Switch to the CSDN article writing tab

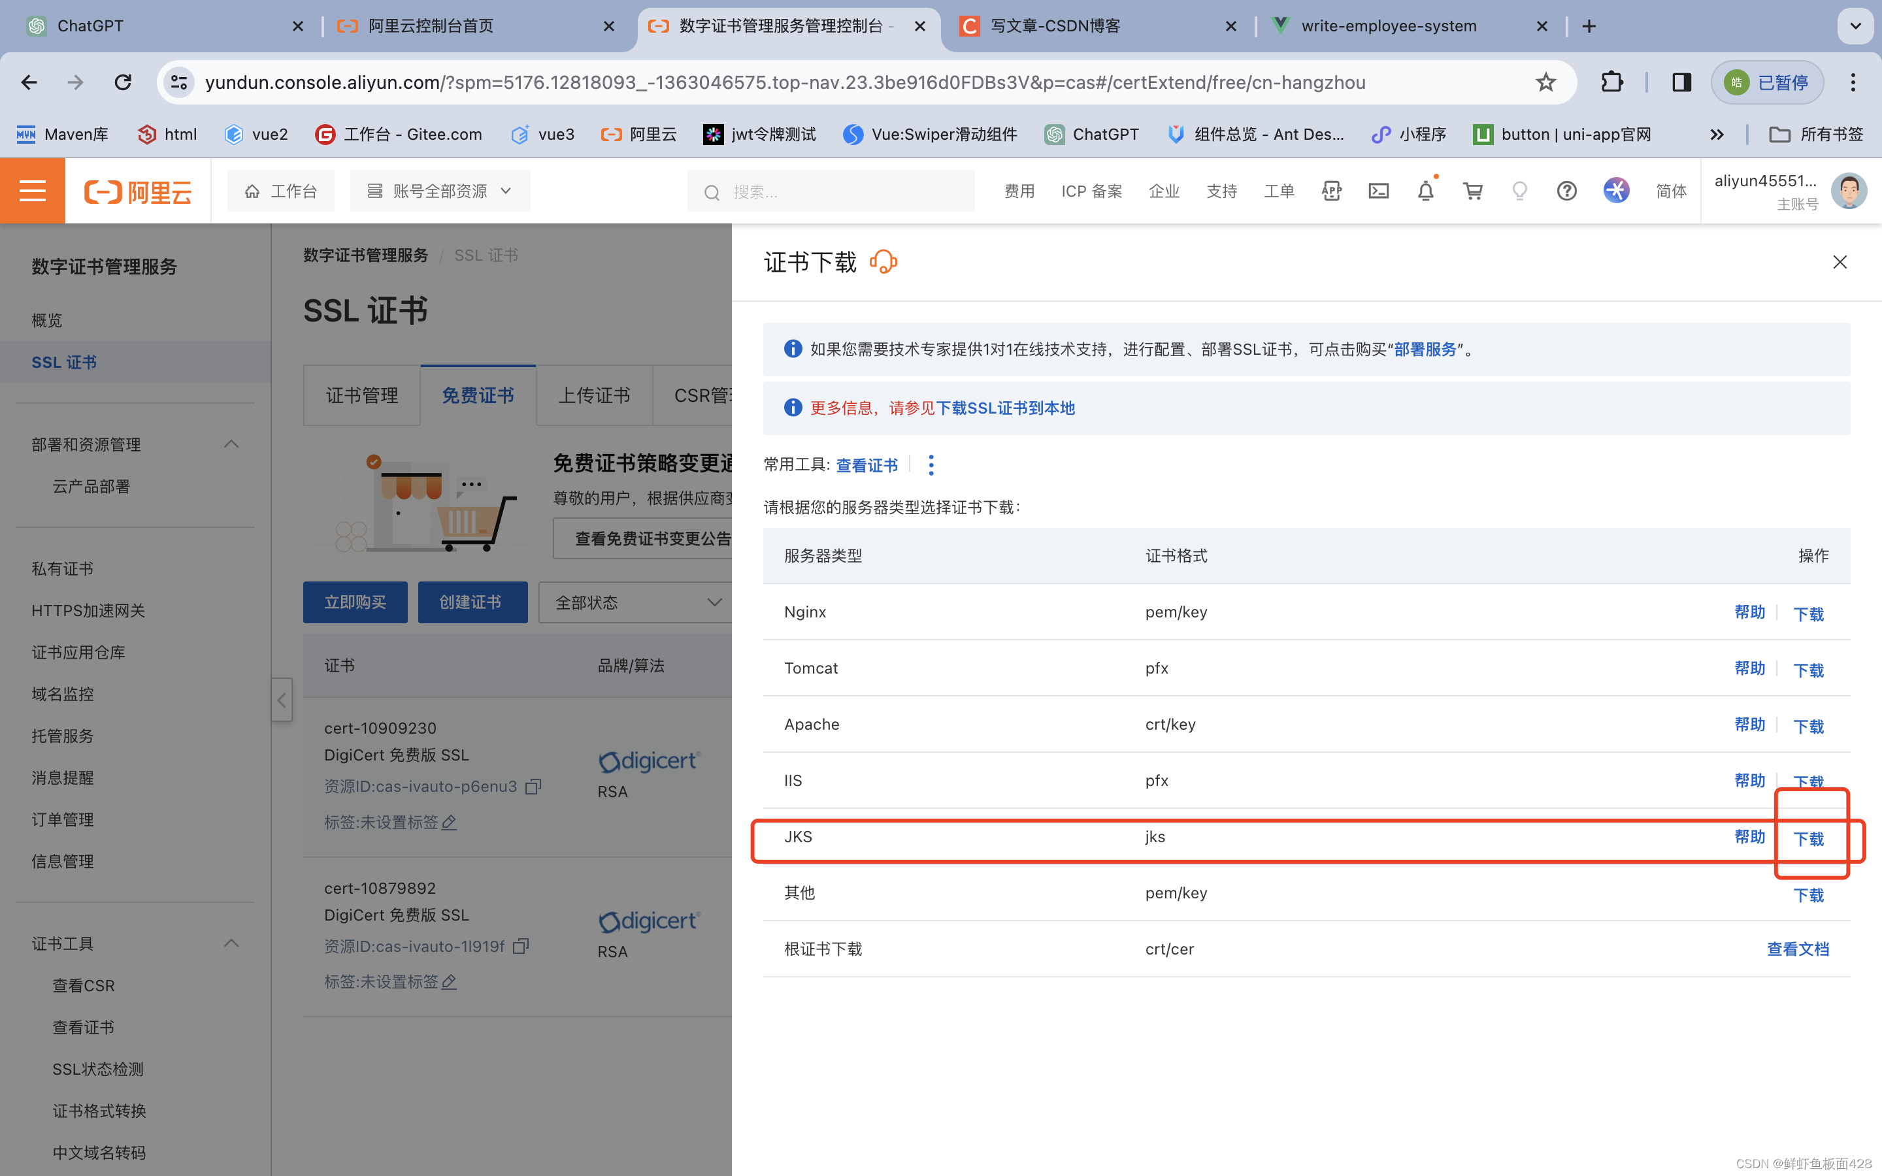coord(1097,26)
